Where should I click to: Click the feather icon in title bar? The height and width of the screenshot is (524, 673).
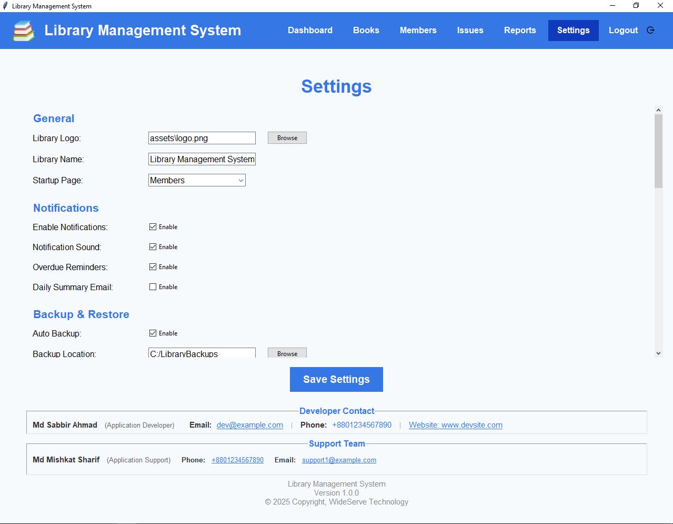point(5,6)
